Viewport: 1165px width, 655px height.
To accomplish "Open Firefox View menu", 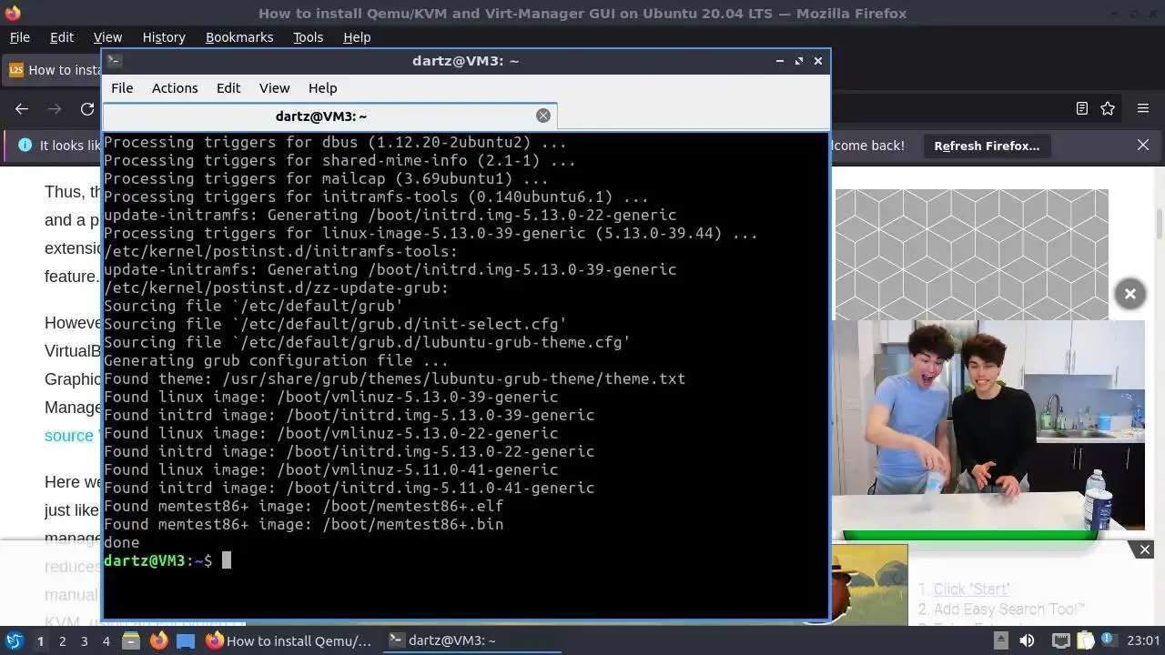I will click(x=107, y=37).
